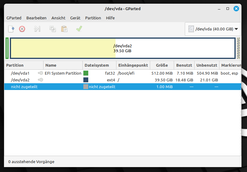This screenshot has height=172, width=247.
Task: Click the 39.50 GiB size cell in table
Action: tap(164, 80)
